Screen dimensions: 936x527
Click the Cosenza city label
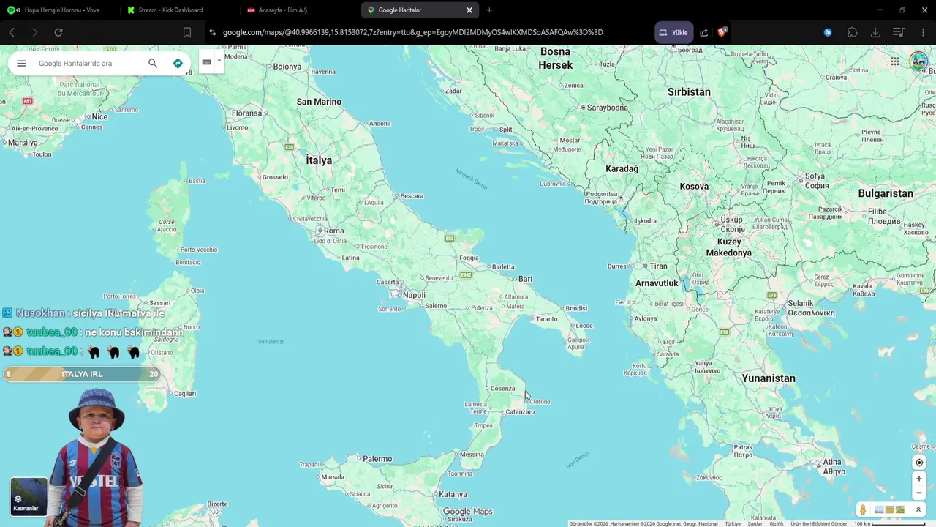(x=502, y=389)
